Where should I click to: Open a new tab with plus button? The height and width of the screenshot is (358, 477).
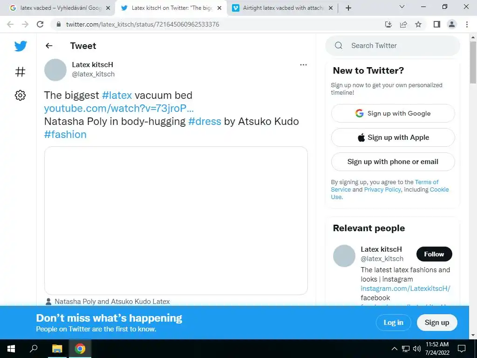pos(348,8)
